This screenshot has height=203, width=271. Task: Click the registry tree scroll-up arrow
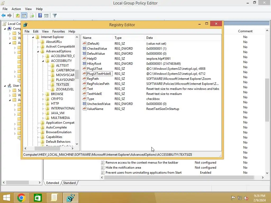(x=77, y=37)
